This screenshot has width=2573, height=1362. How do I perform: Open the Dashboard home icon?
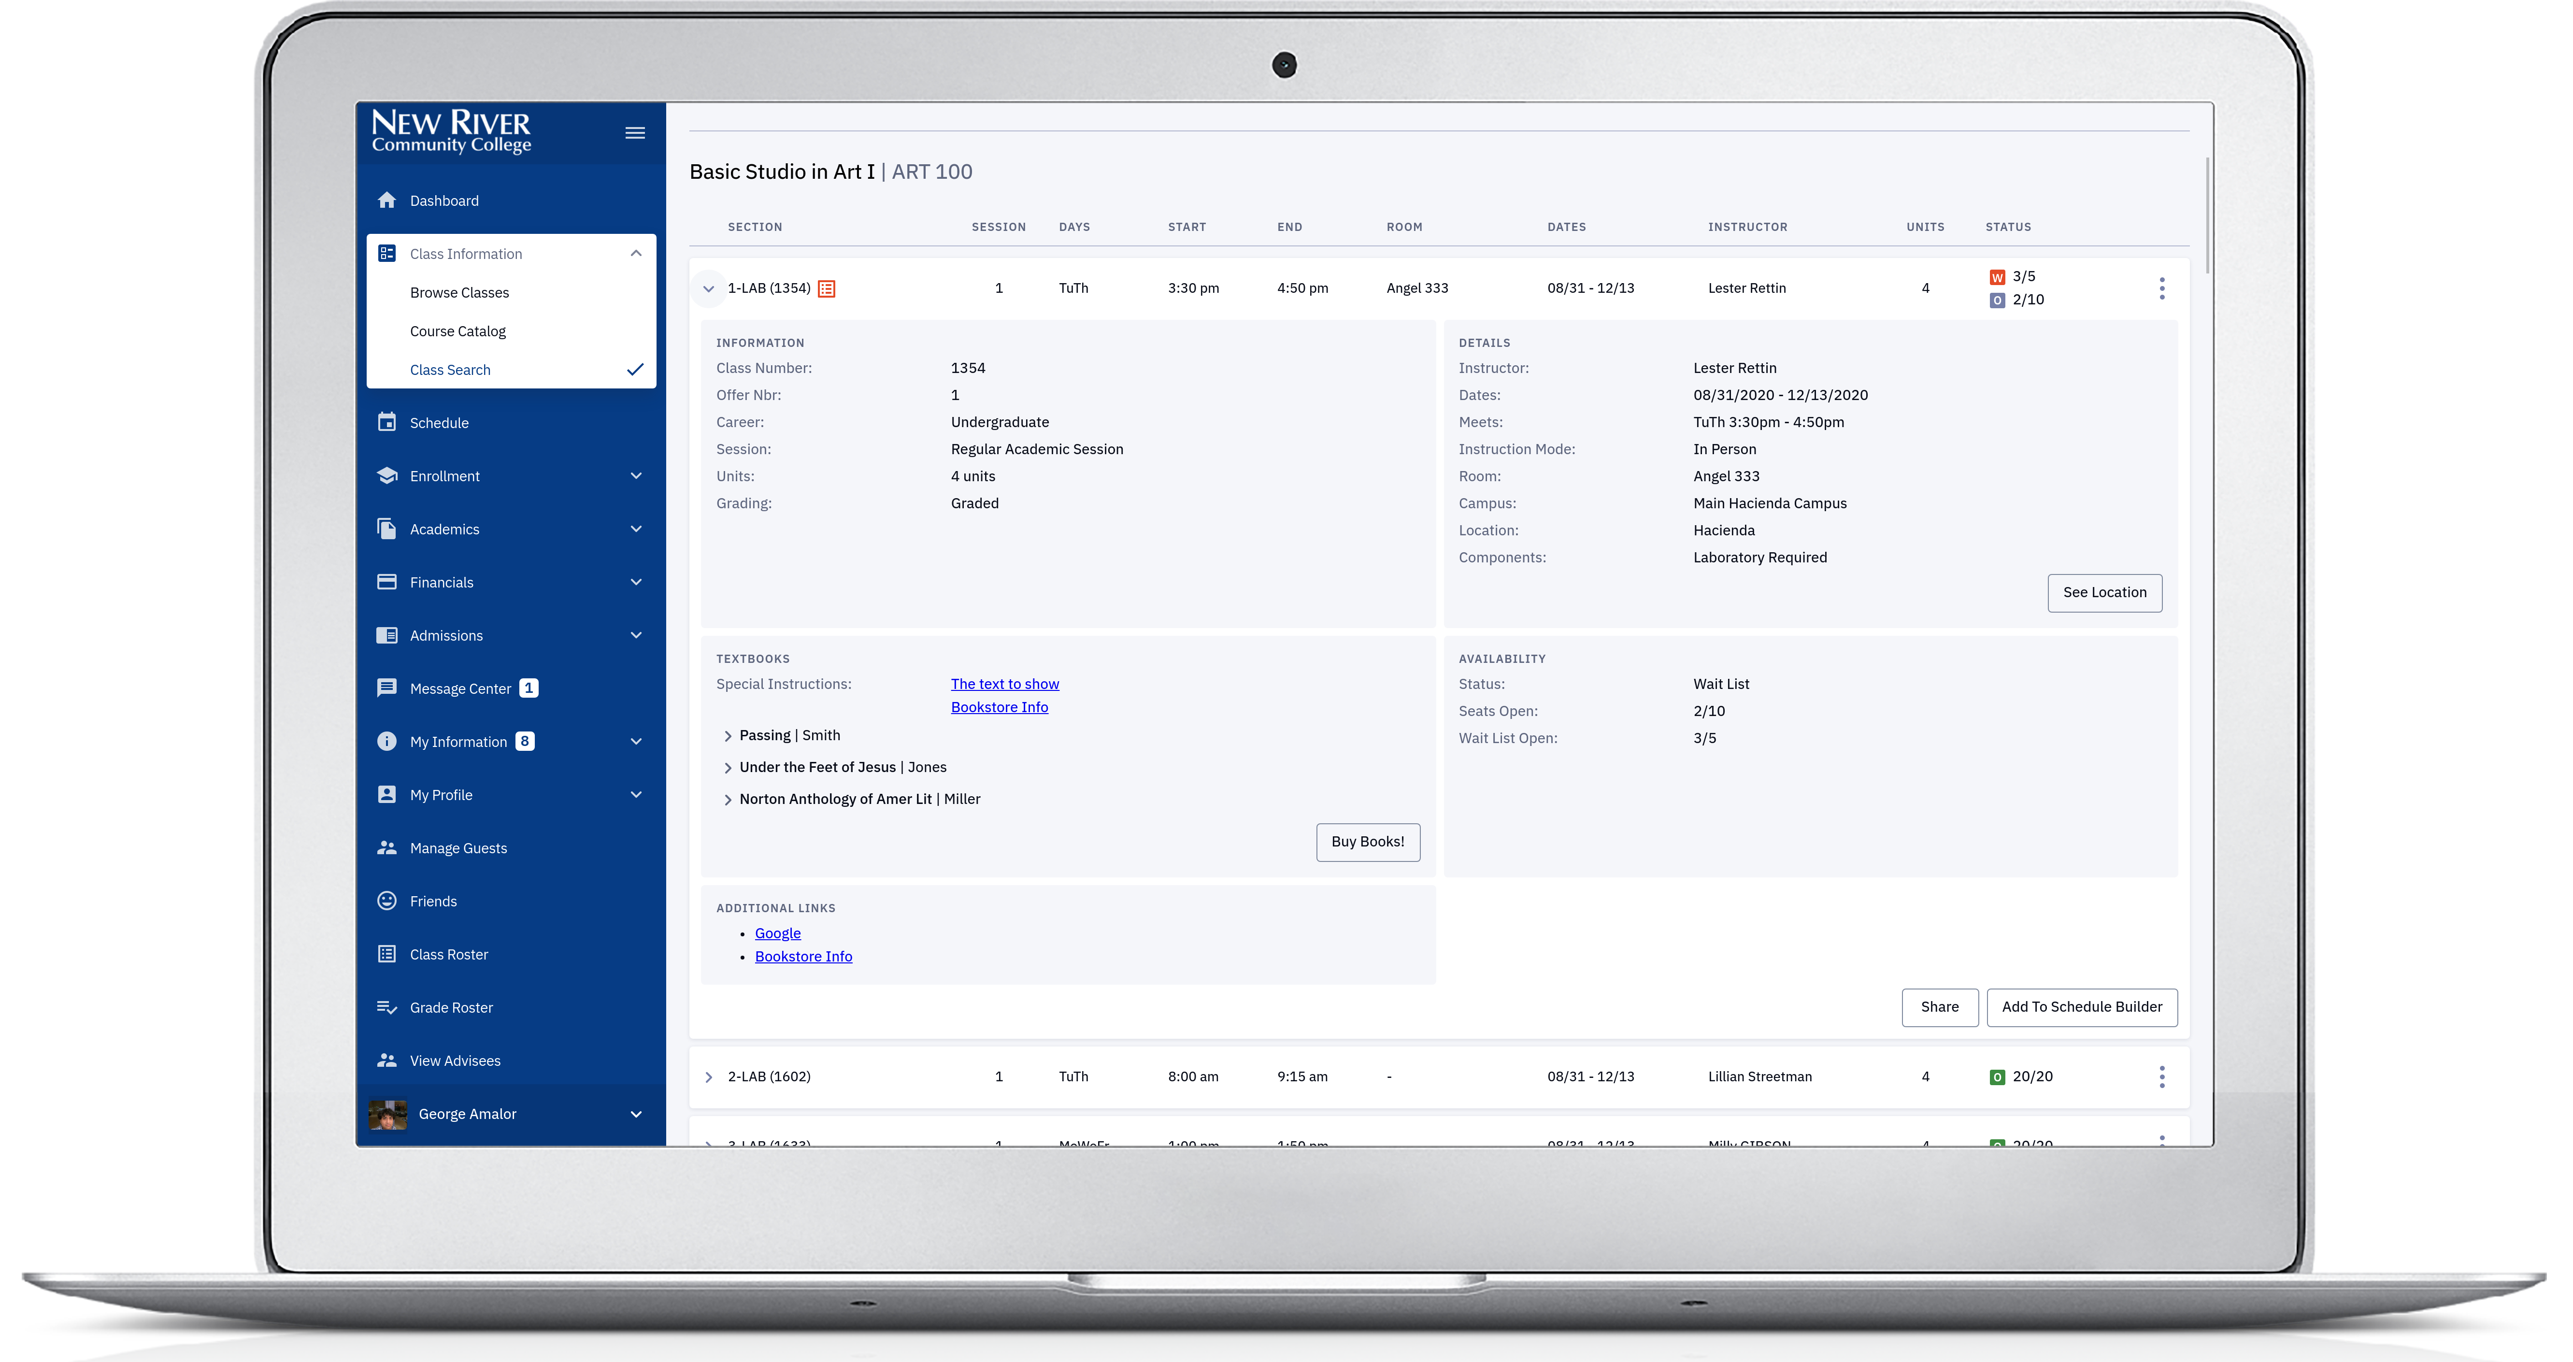click(386, 200)
